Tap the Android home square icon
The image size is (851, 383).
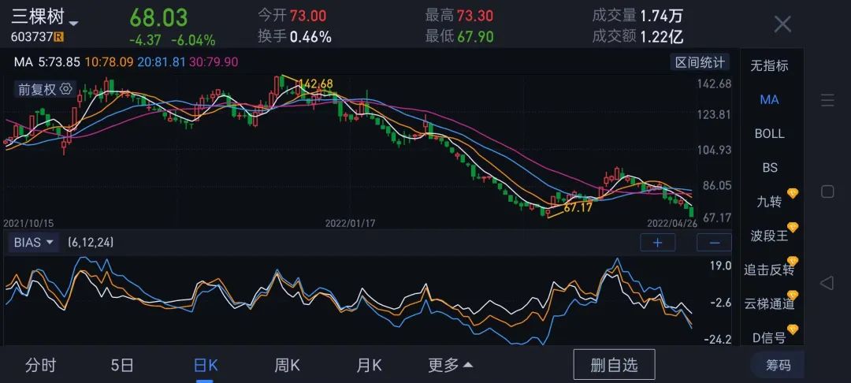coord(827,191)
